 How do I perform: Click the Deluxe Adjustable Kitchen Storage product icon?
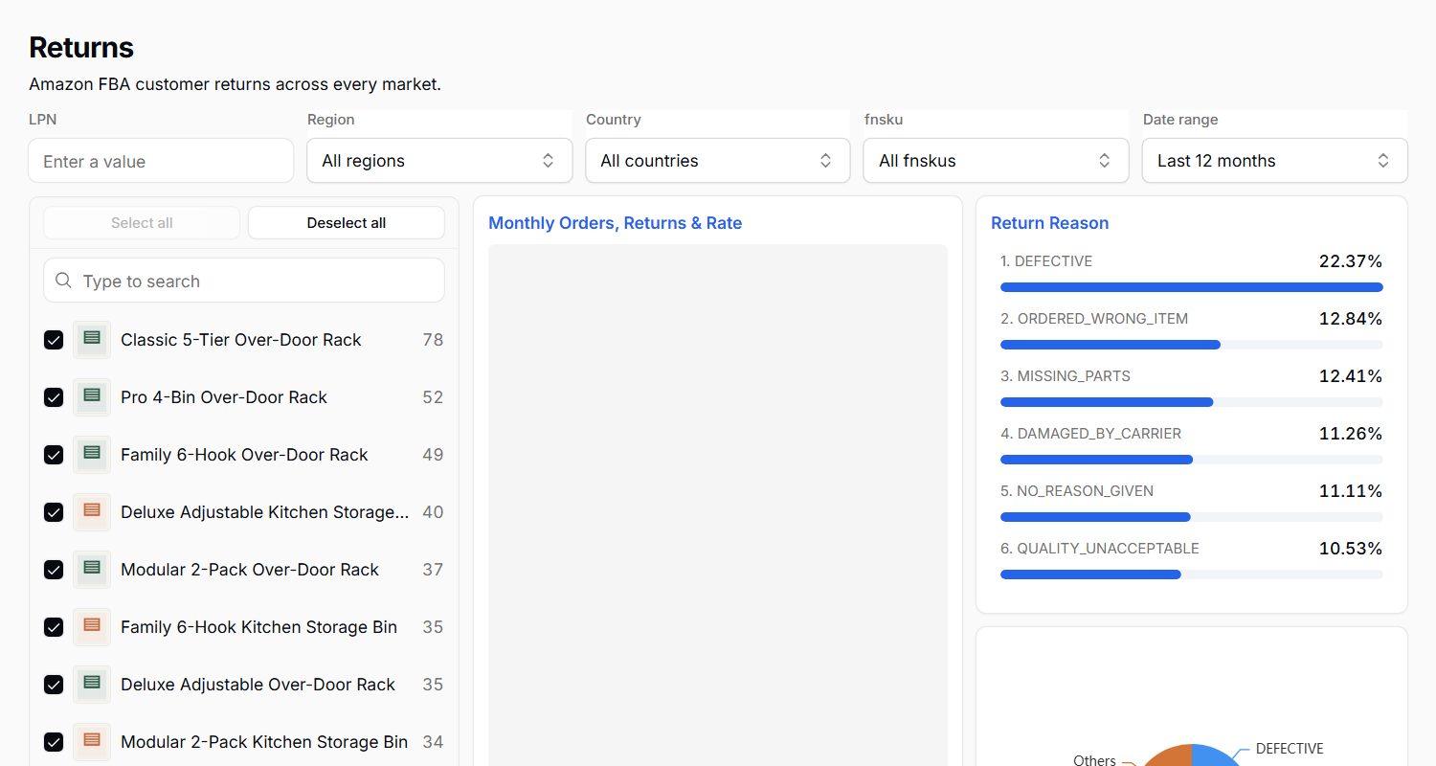pyautogui.click(x=92, y=512)
